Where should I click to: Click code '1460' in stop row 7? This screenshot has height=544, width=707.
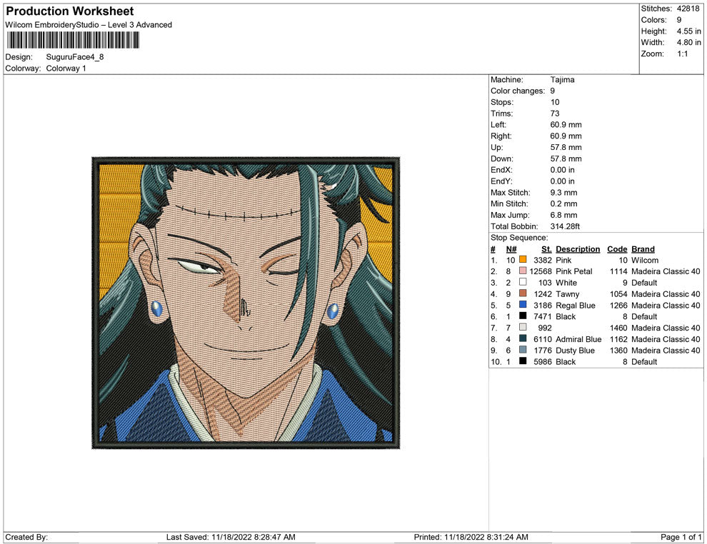[x=618, y=328]
